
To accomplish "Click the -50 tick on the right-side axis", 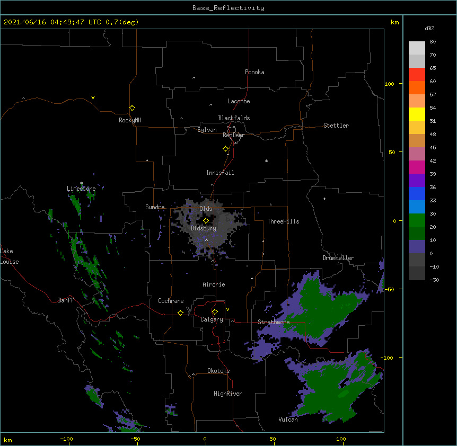I will tap(389, 289).
